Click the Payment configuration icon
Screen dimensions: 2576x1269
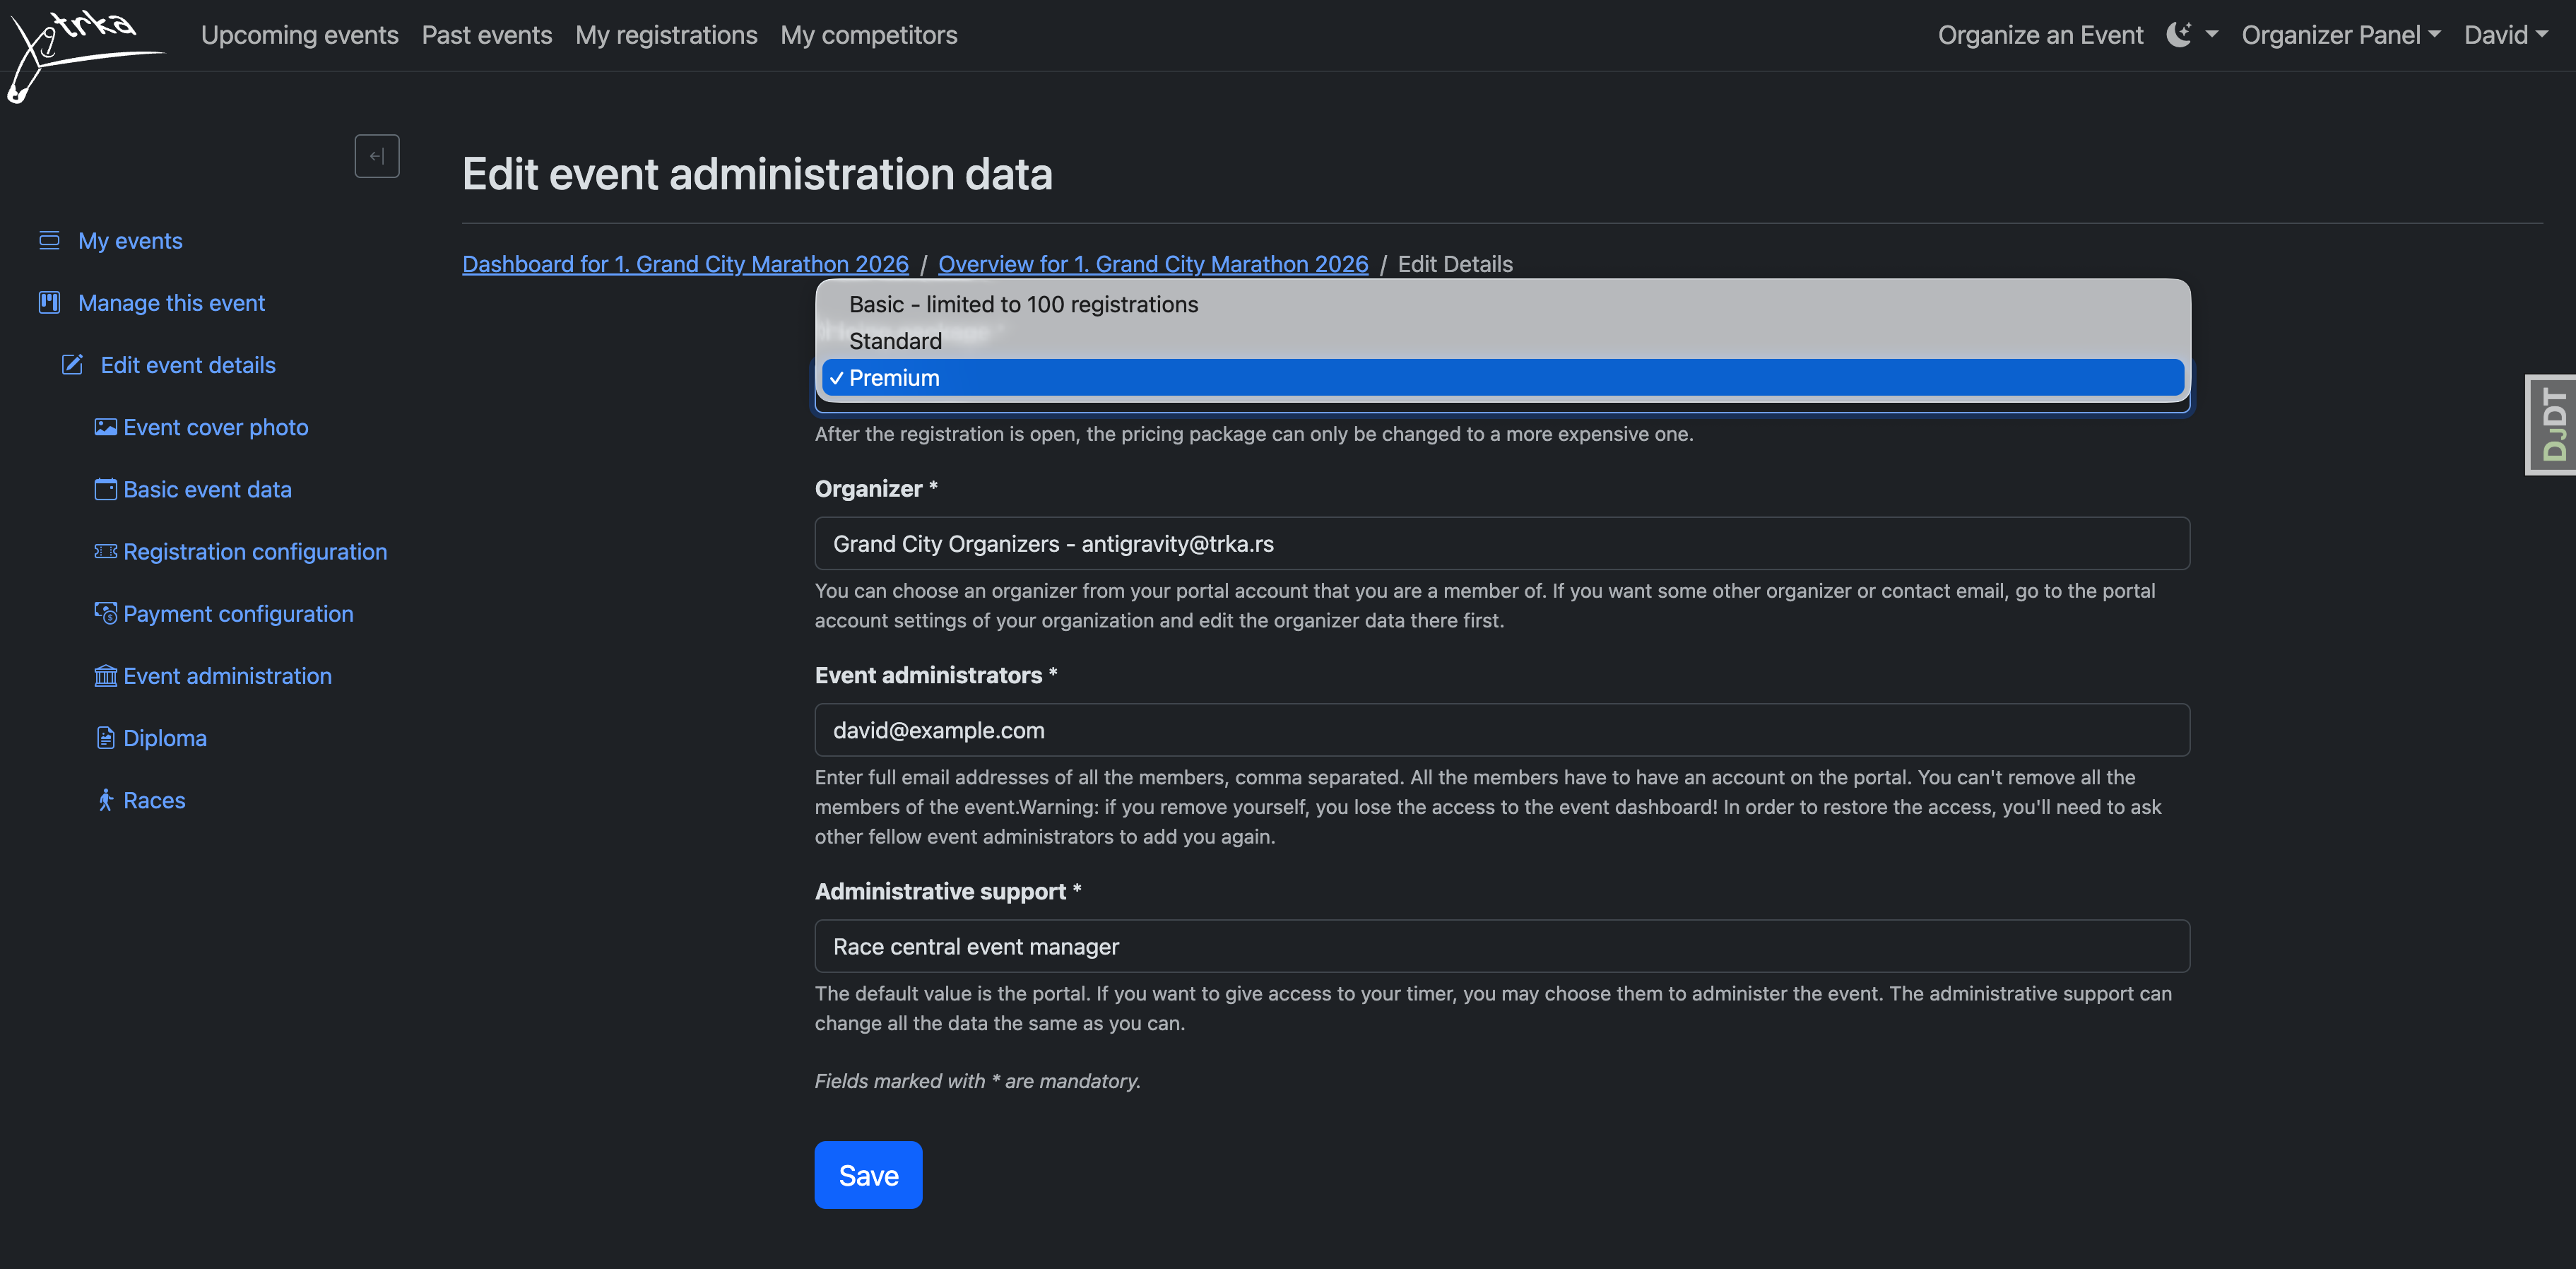point(105,613)
